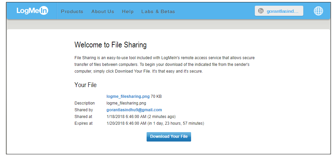The height and width of the screenshot is (158, 335).
Task: Open the logme_filesharing.png file link
Action: tap(128, 96)
